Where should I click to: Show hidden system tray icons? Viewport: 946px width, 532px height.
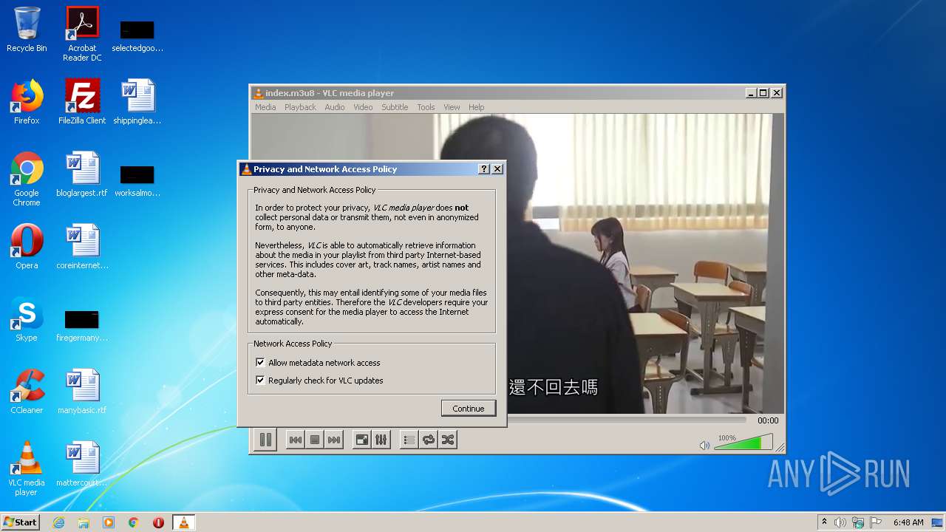coord(824,522)
